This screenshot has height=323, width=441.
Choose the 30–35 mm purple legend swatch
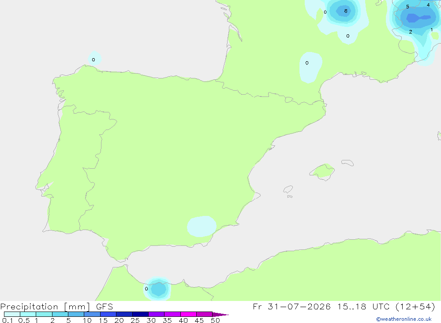(x=157, y=314)
